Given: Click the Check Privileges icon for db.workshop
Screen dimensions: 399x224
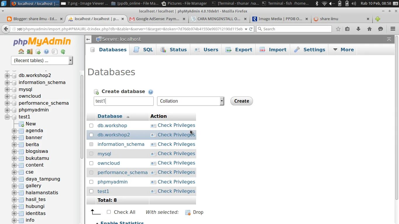Looking at the screenshot, I should click(x=153, y=126).
